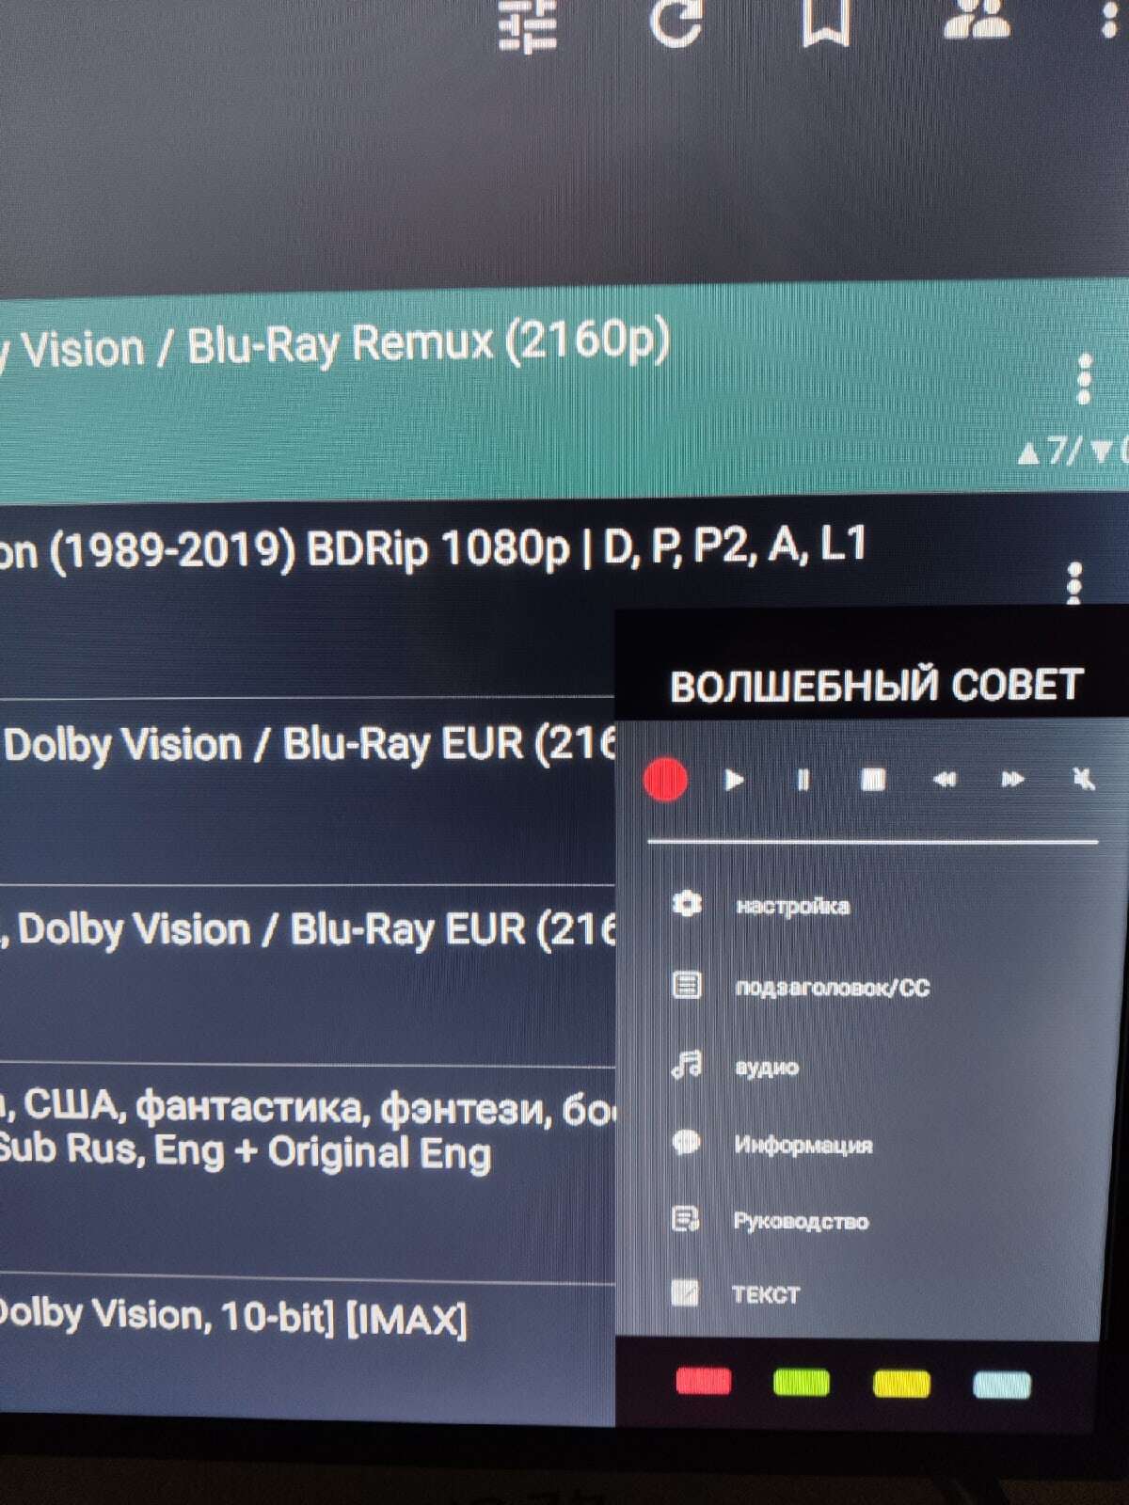Open the Руководство guide item
The width and height of the screenshot is (1129, 1505).
(x=770, y=1221)
